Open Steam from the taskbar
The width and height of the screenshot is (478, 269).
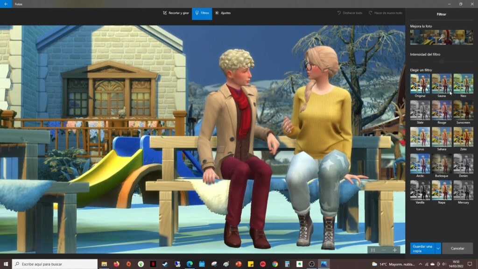pyautogui.click(x=165, y=264)
